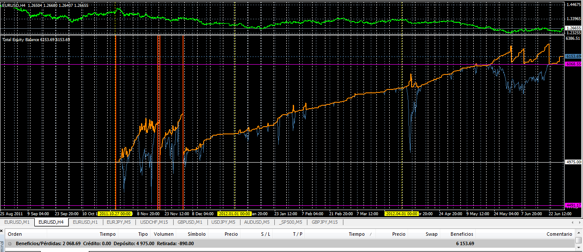
Task: Sort by the Precio column beside Swap
Action: (392, 234)
